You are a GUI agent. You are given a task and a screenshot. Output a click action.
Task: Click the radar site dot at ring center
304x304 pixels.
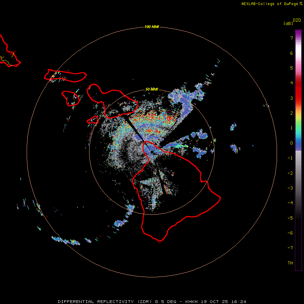point(152,152)
